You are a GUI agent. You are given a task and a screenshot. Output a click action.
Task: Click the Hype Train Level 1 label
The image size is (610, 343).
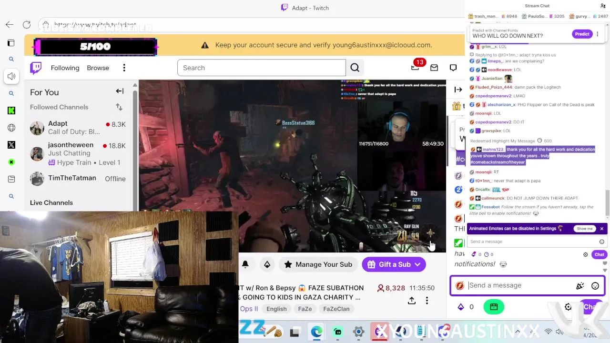[x=84, y=162]
